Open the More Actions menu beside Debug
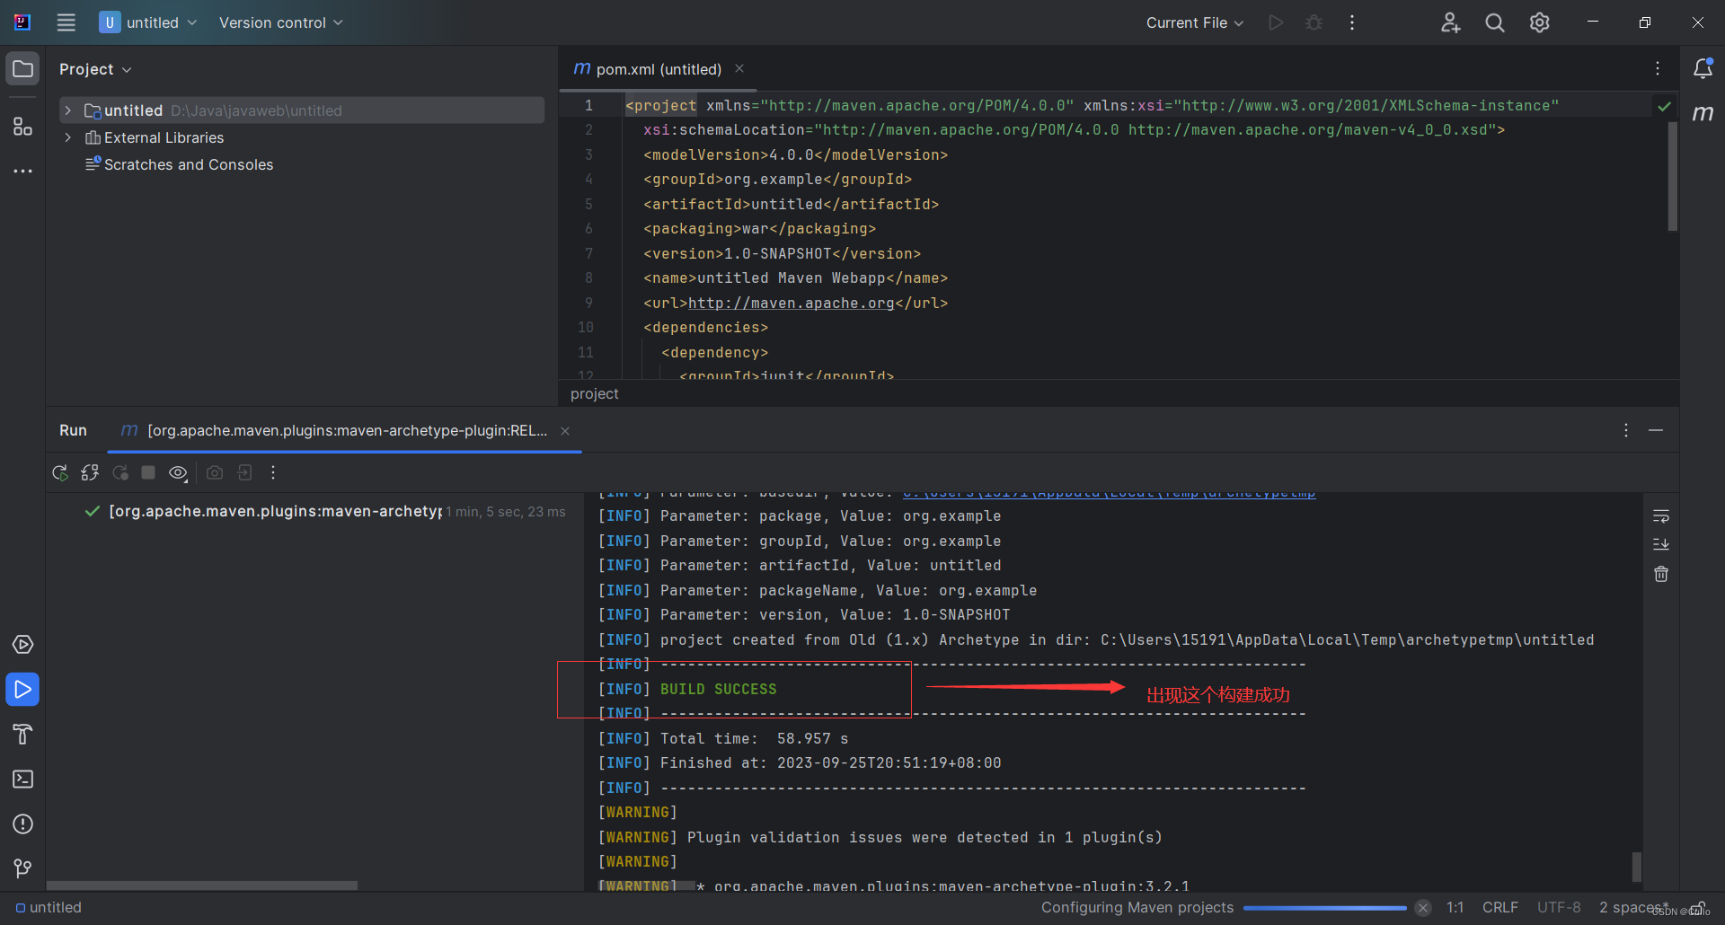The height and width of the screenshot is (925, 1725). point(1352,22)
